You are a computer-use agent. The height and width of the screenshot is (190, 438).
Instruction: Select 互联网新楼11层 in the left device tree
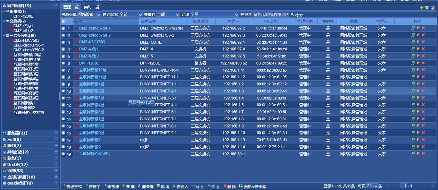(x=27, y=59)
